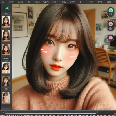The height and width of the screenshot is (116, 116).
Task: Click the green checkmark below the hand-on-chin thumbnail
Action: [x=6, y=74]
